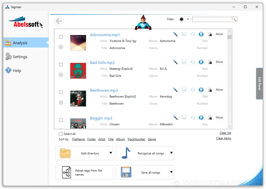This screenshot has height=189, width=266.
Task: Go back with the round arrow button
Action: (59, 21)
